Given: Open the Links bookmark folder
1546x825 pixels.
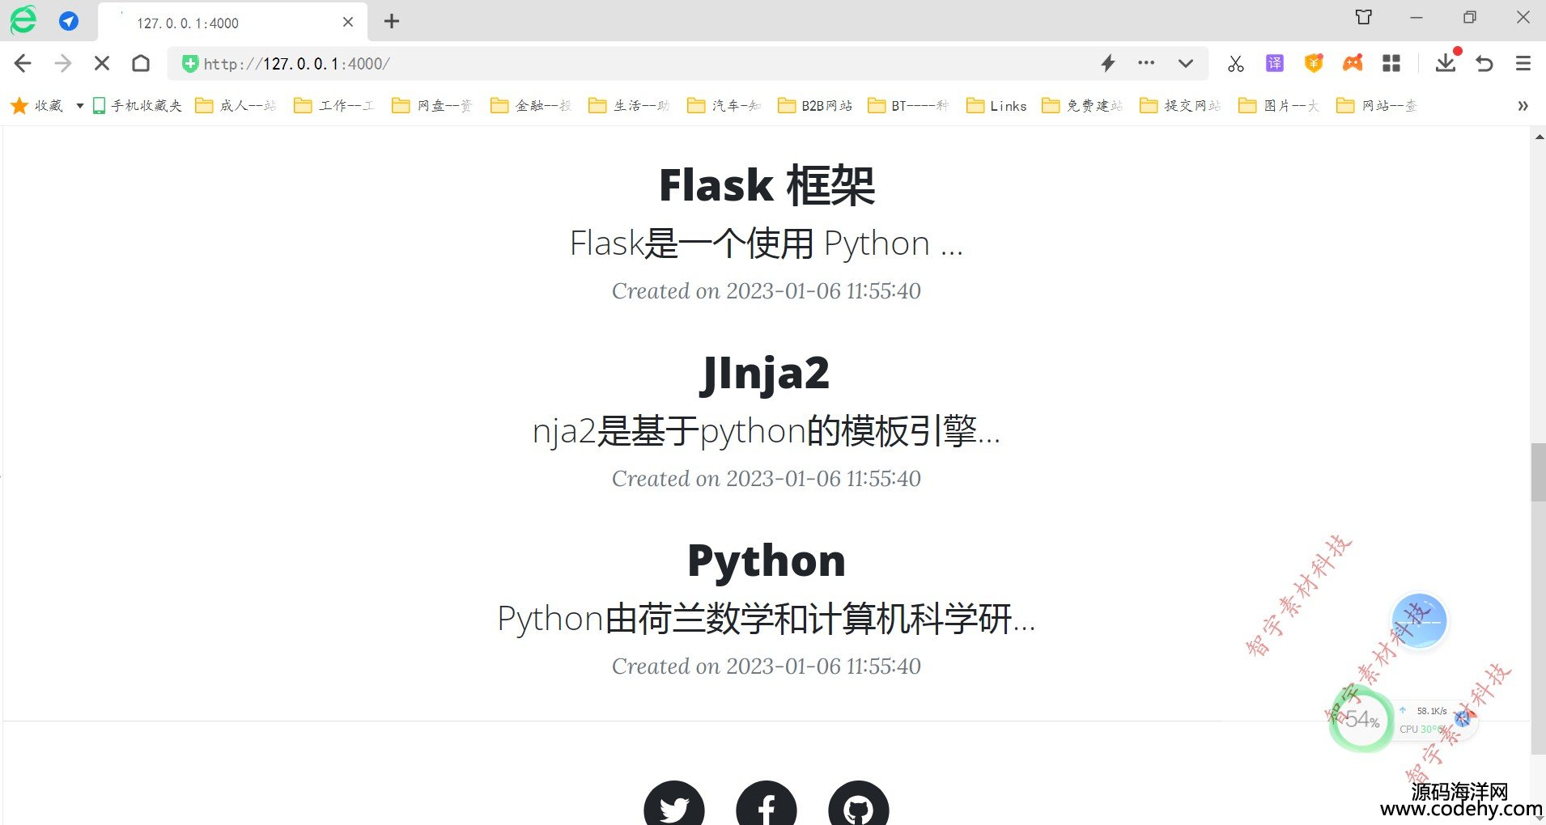Looking at the screenshot, I should 997,106.
